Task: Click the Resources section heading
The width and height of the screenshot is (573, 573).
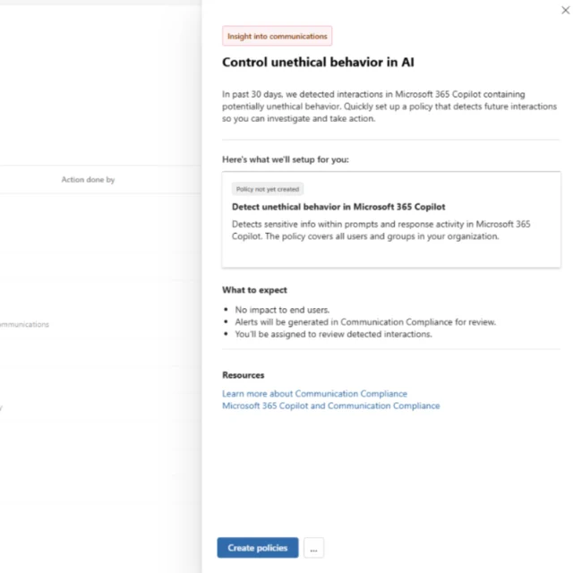Action: 243,375
